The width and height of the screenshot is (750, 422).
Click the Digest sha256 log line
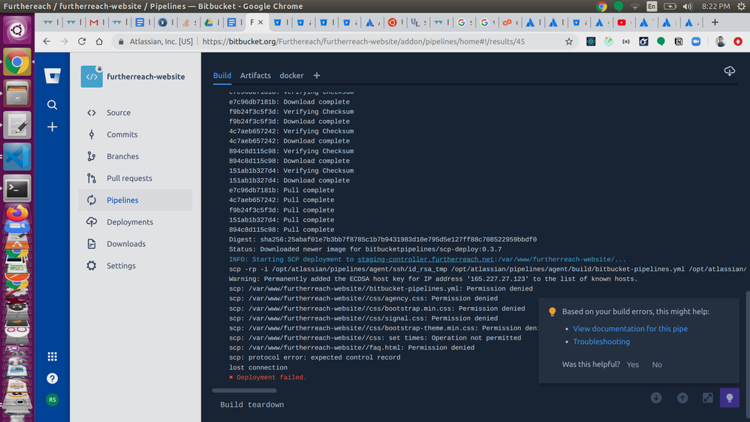click(383, 240)
